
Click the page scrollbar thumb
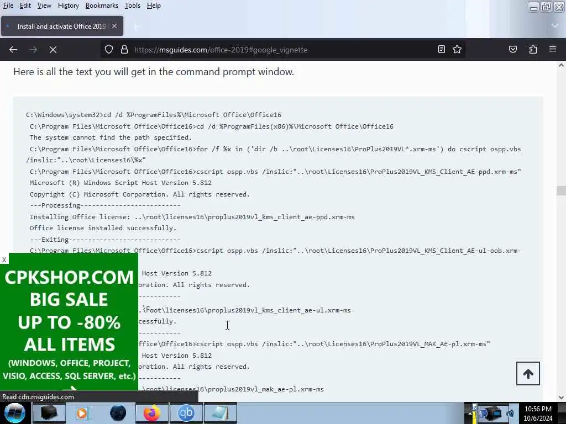coord(561,190)
